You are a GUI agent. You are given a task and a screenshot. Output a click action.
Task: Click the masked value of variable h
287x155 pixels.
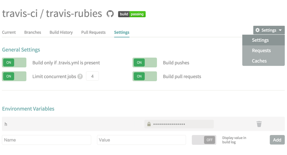(179, 124)
